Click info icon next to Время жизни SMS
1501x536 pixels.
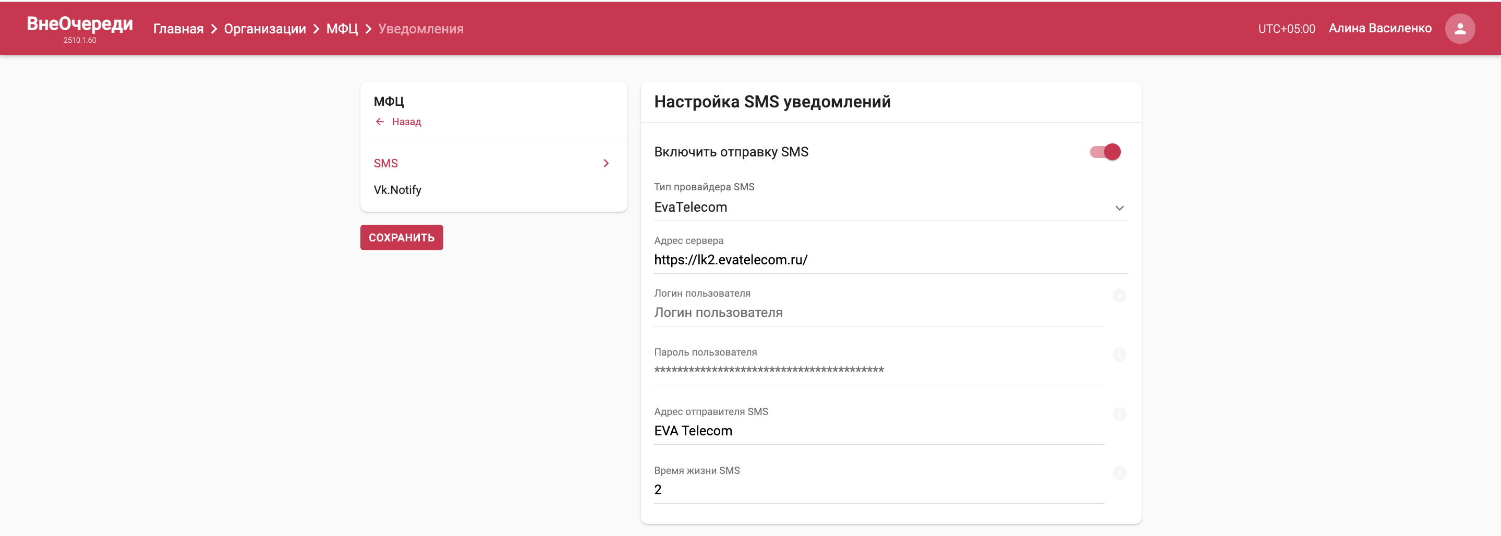[x=1119, y=472]
